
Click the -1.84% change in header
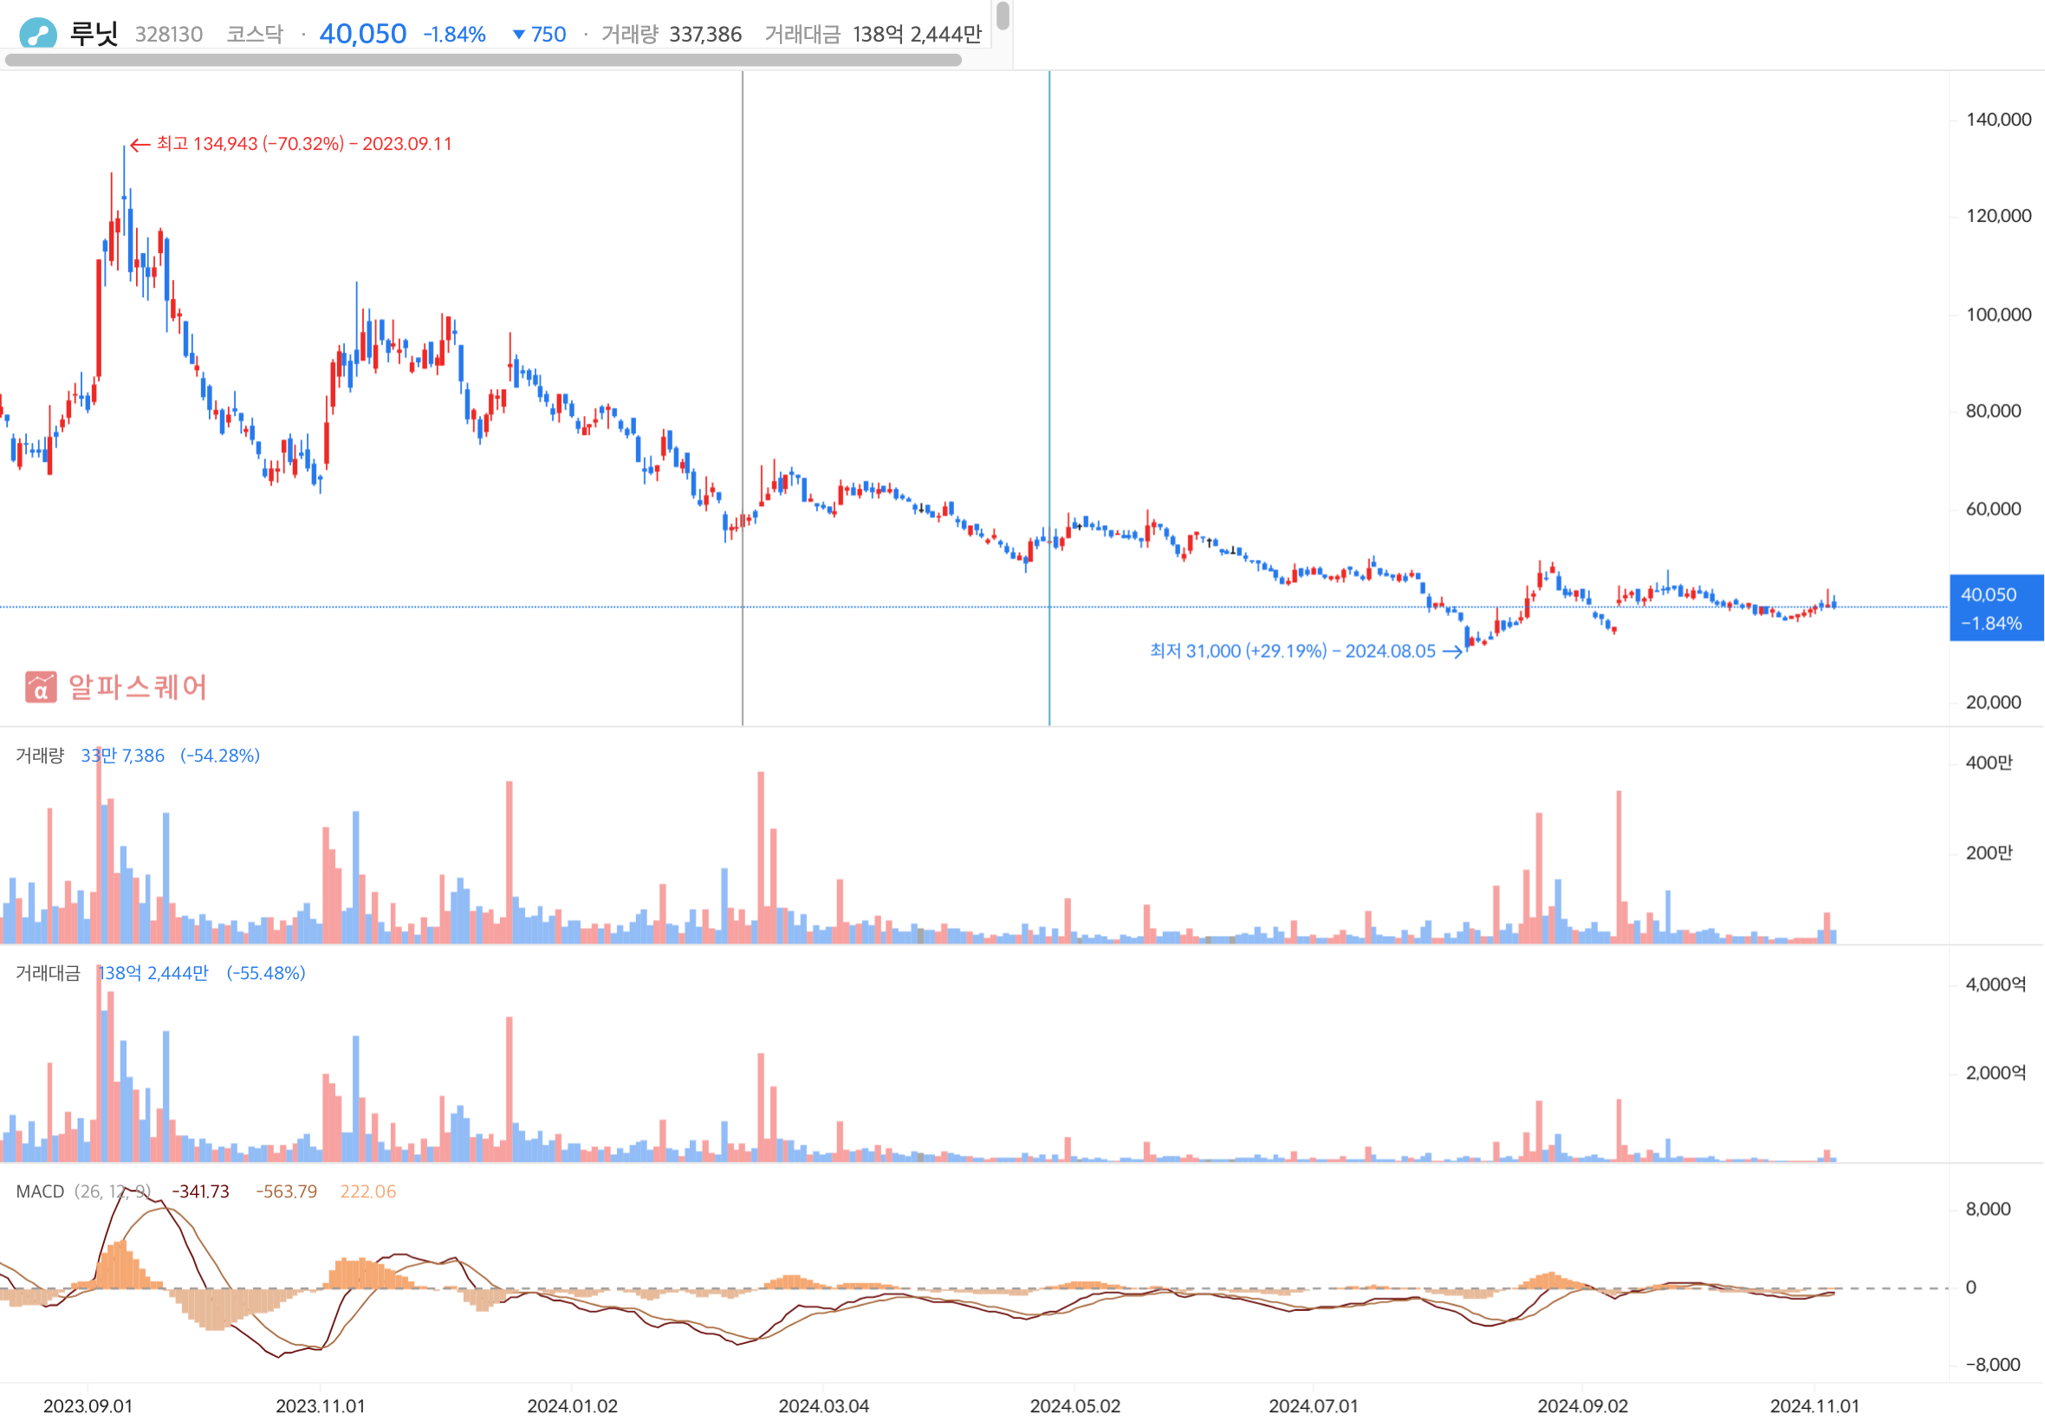pos(454,35)
